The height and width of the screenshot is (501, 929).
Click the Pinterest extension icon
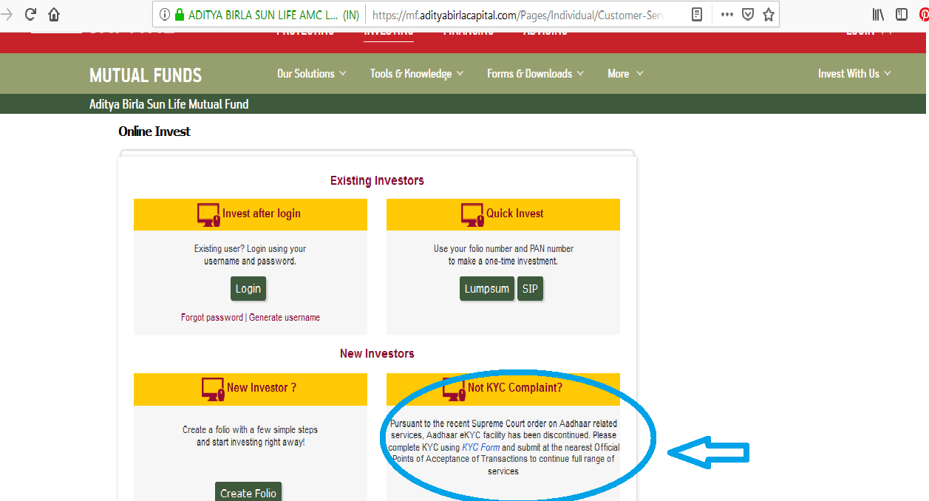(x=924, y=14)
